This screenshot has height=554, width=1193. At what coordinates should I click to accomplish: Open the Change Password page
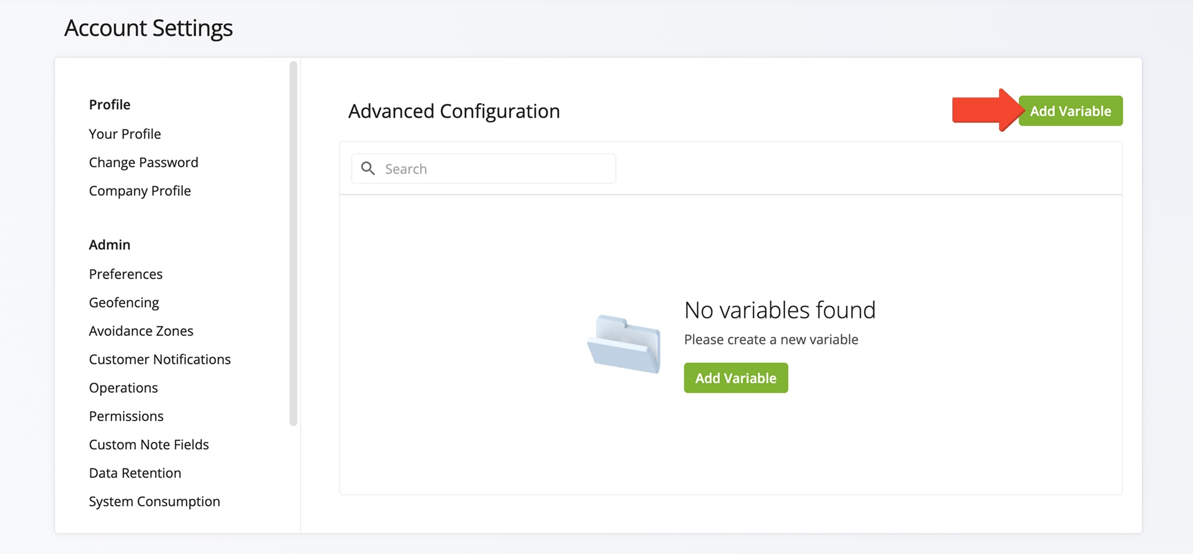[x=143, y=163]
